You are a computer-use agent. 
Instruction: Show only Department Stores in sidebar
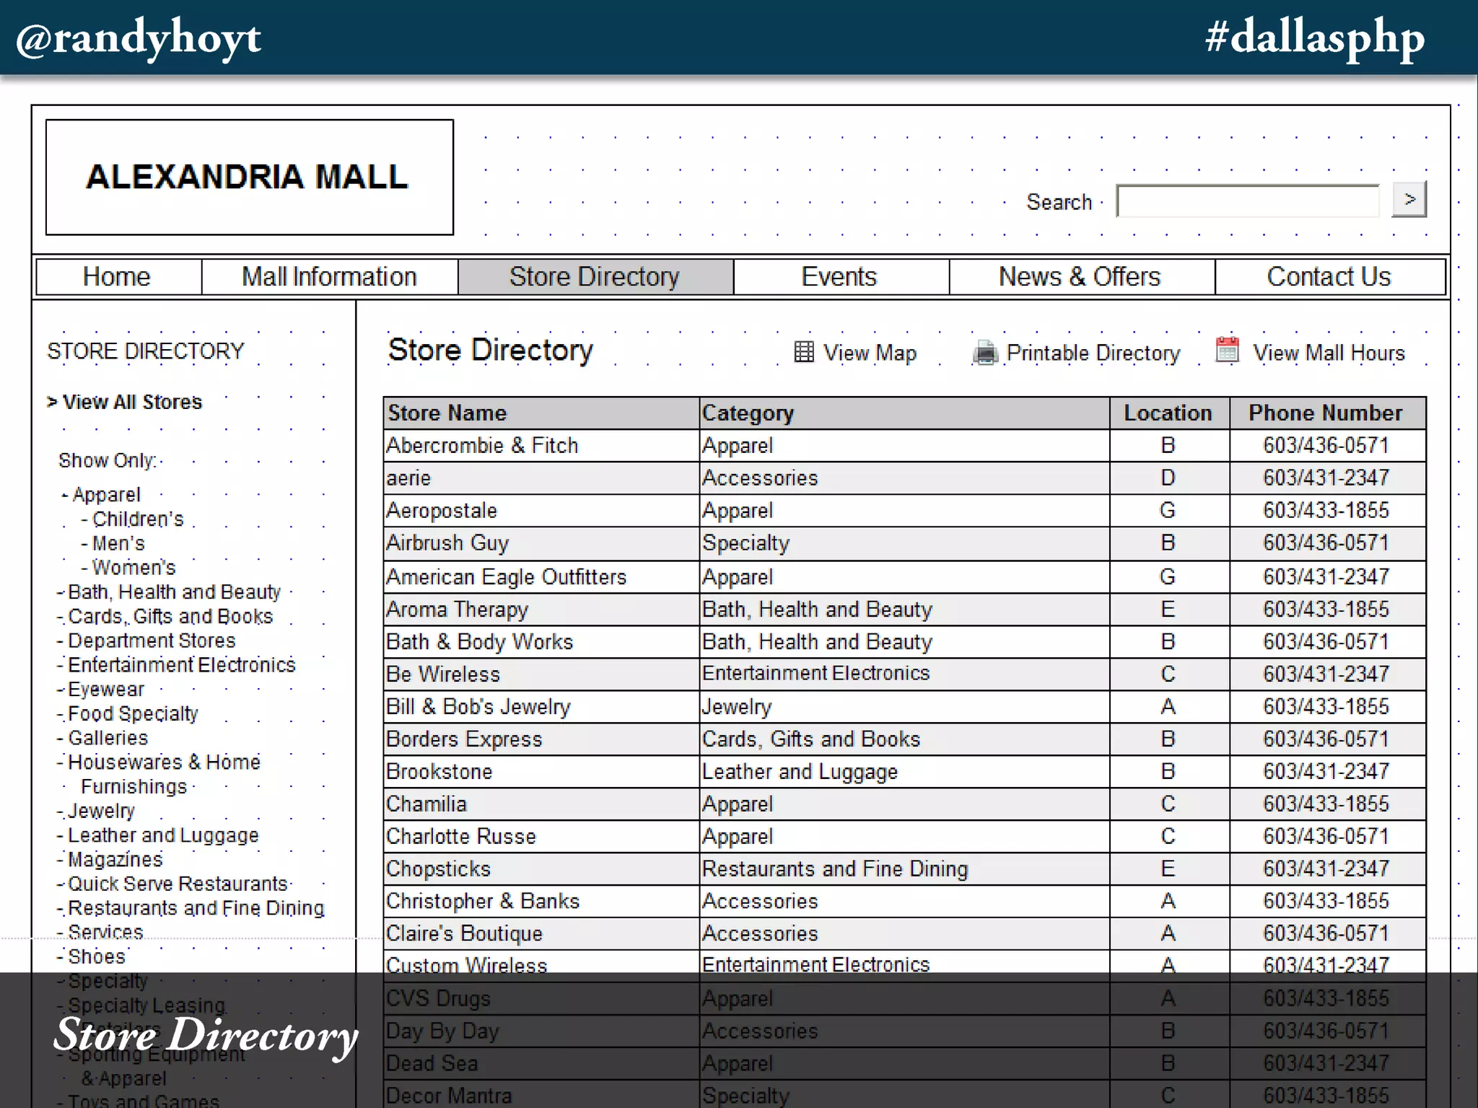pyautogui.click(x=152, y=641)
